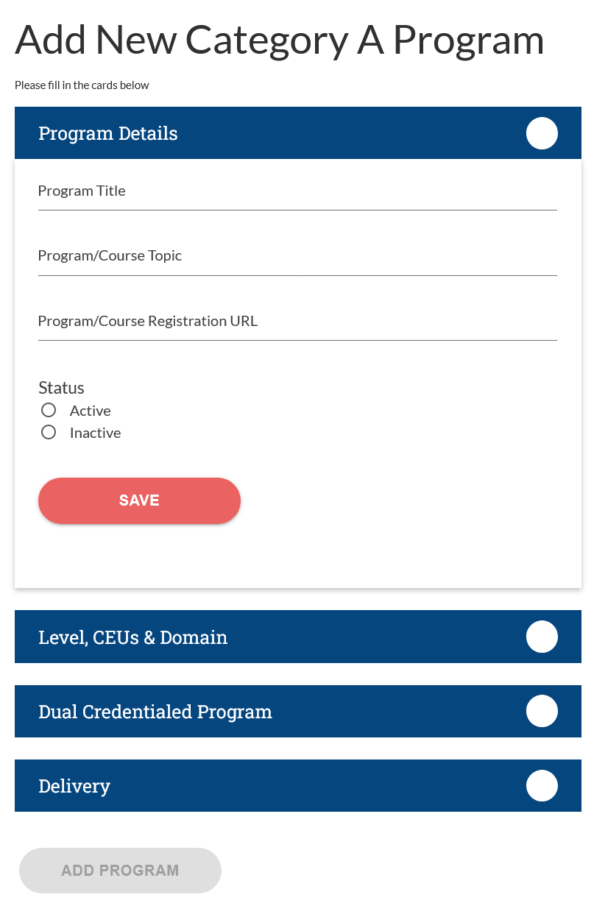Choose the 'Inactive' label text

click(95, 433)
